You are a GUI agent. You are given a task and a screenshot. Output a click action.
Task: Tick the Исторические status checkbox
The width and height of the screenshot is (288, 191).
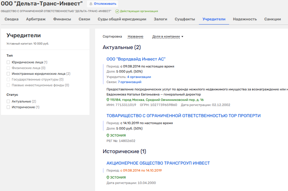pos(9,107)
